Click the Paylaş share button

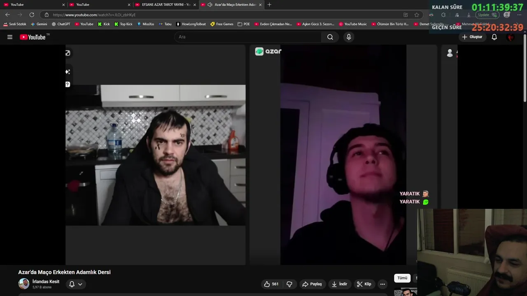click(x=312, y=284)
